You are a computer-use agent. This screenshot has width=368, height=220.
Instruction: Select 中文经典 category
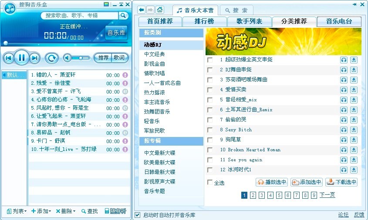154,54
